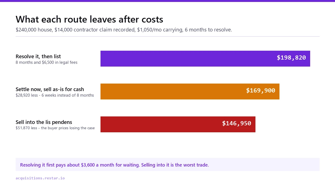Select the 'Resolve it, then list' label
335x188 pixels.
38,57
